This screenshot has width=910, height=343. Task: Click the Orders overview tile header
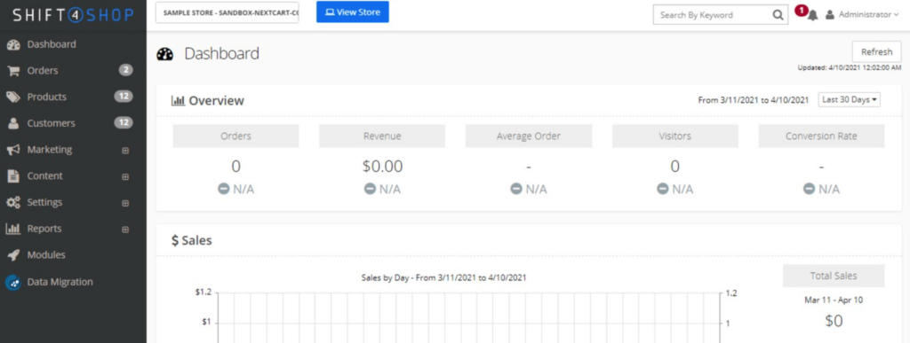tap(235, 136)
